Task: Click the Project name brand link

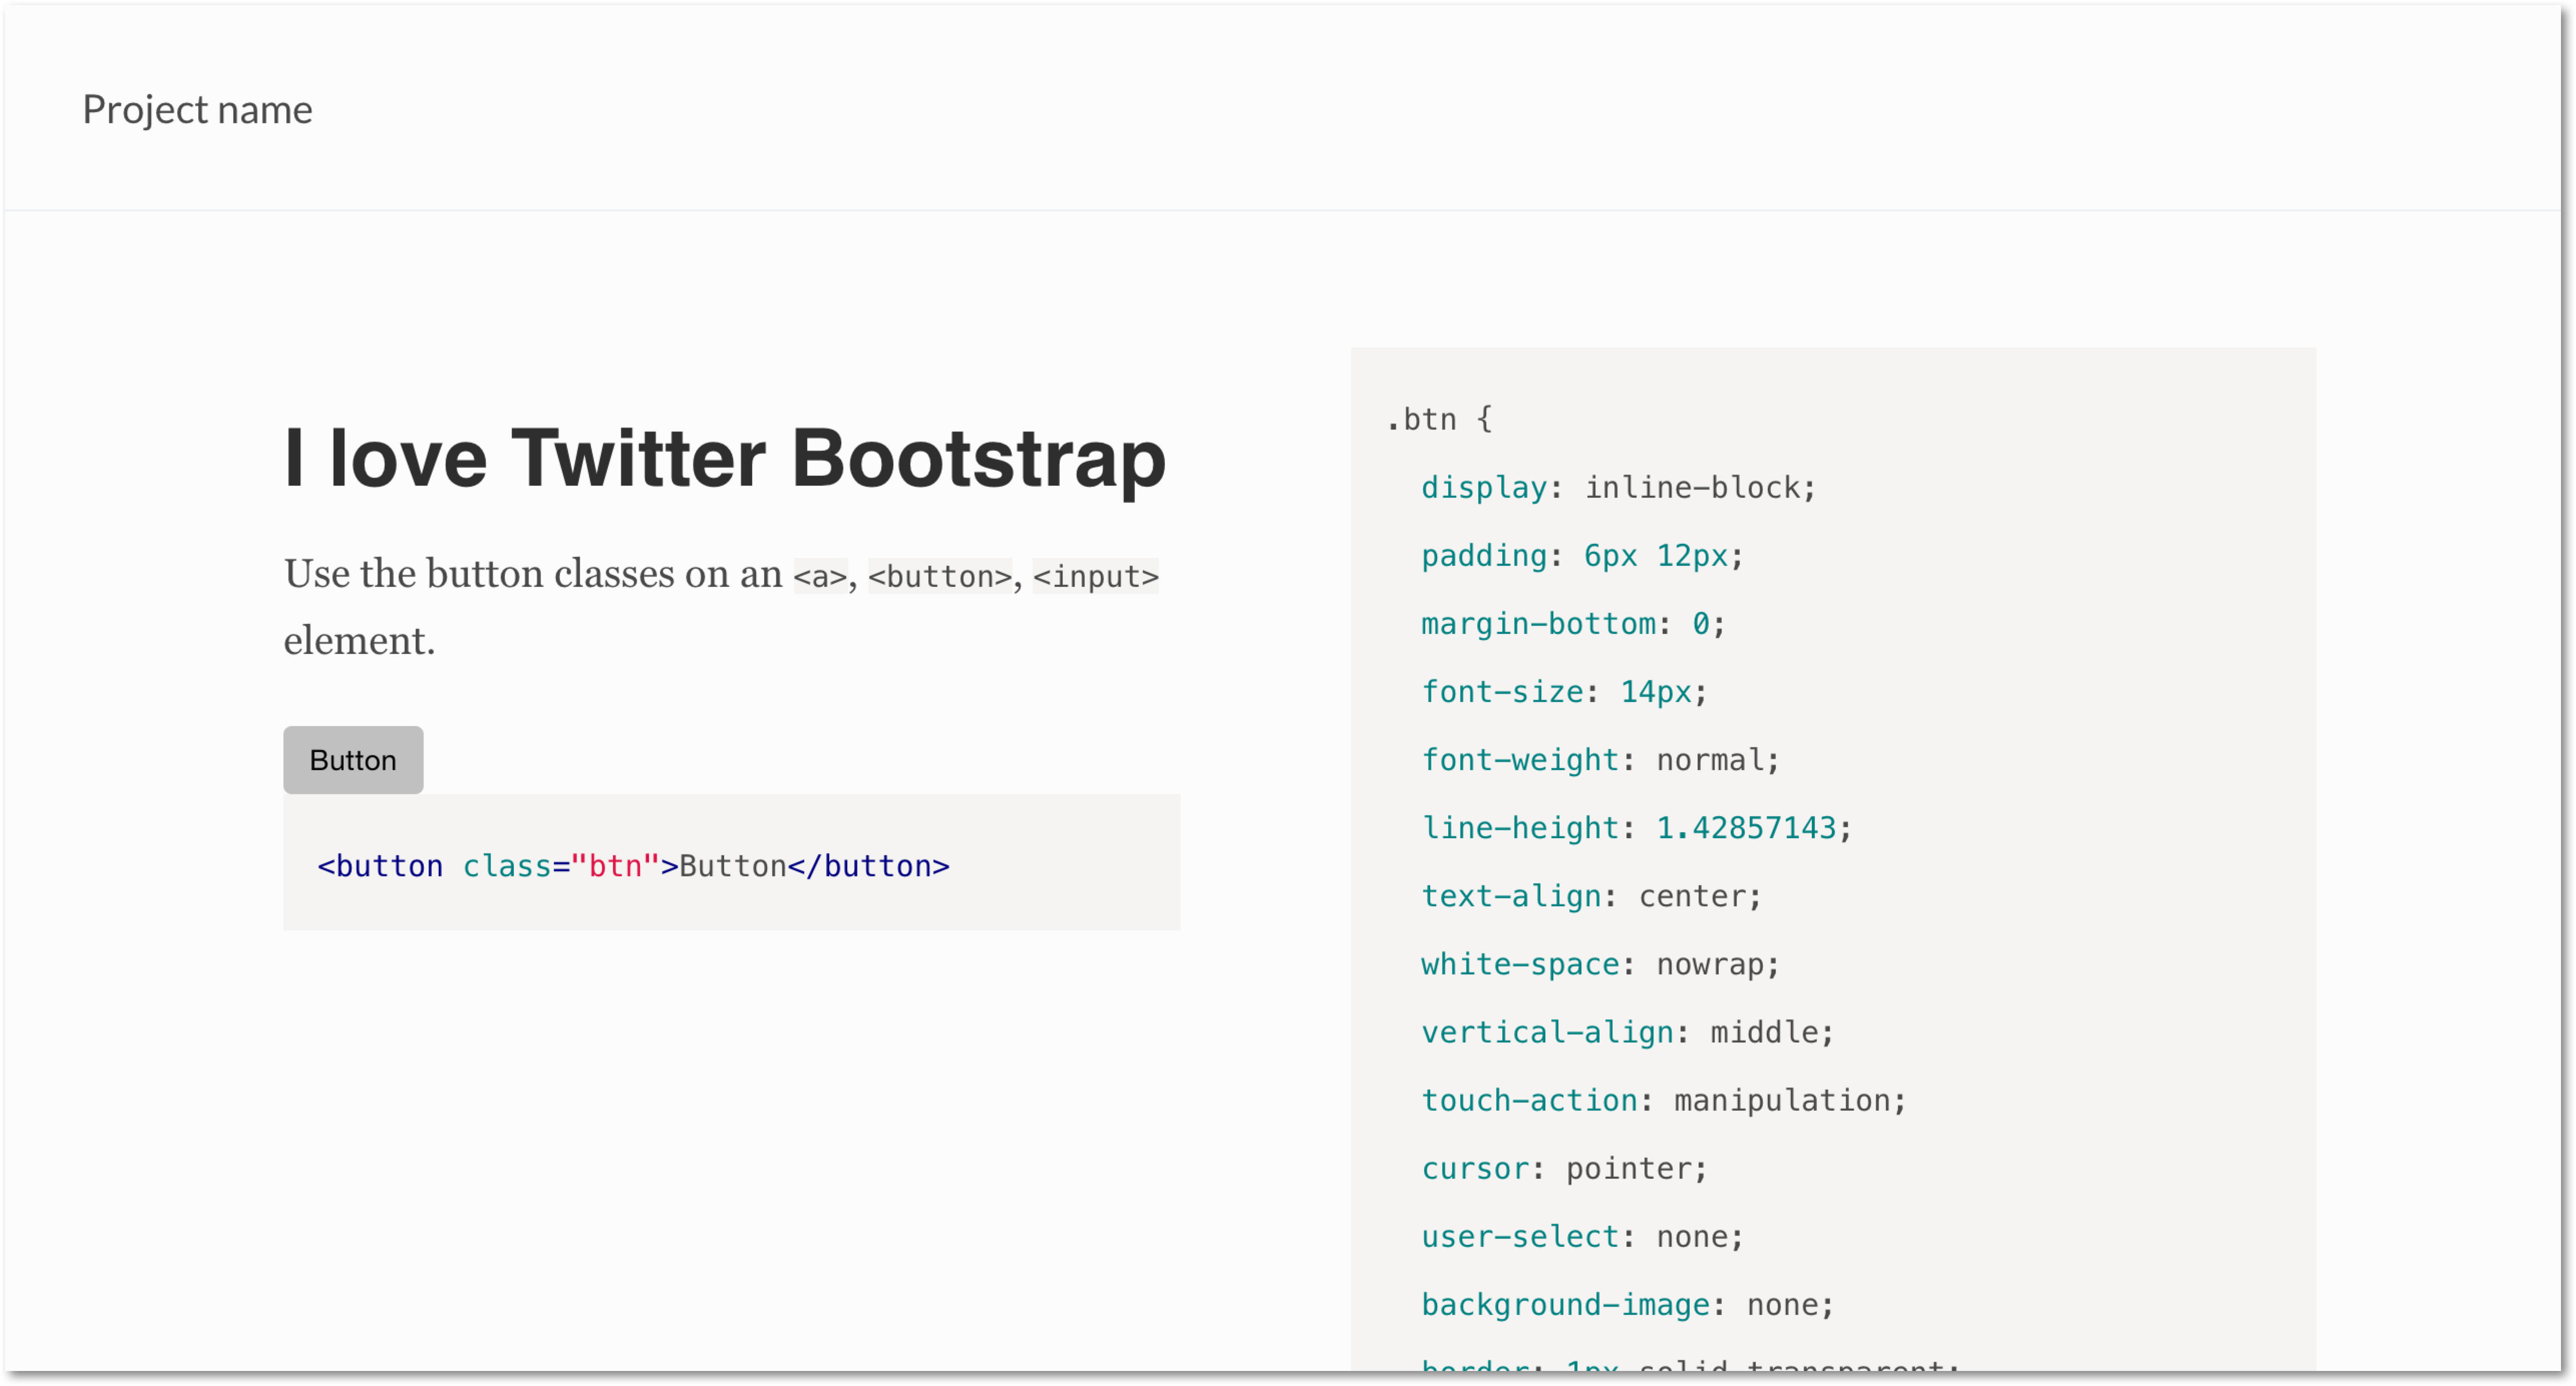Action: pos(197,109)
